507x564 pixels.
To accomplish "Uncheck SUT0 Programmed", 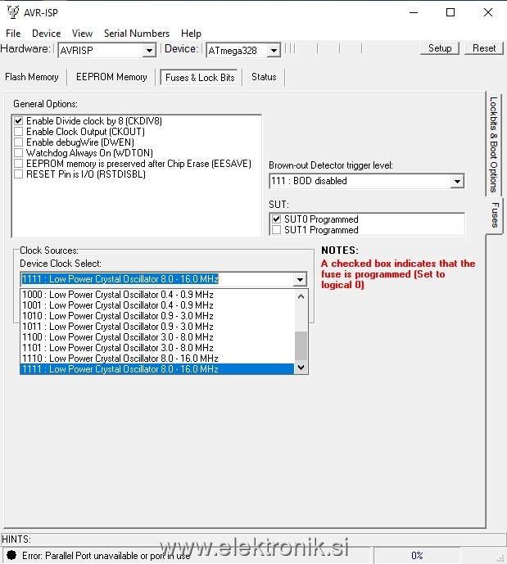I will coord(276,219).
